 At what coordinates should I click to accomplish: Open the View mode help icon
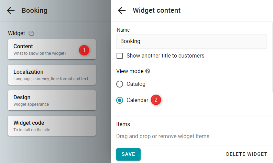[x=148, y=71]
